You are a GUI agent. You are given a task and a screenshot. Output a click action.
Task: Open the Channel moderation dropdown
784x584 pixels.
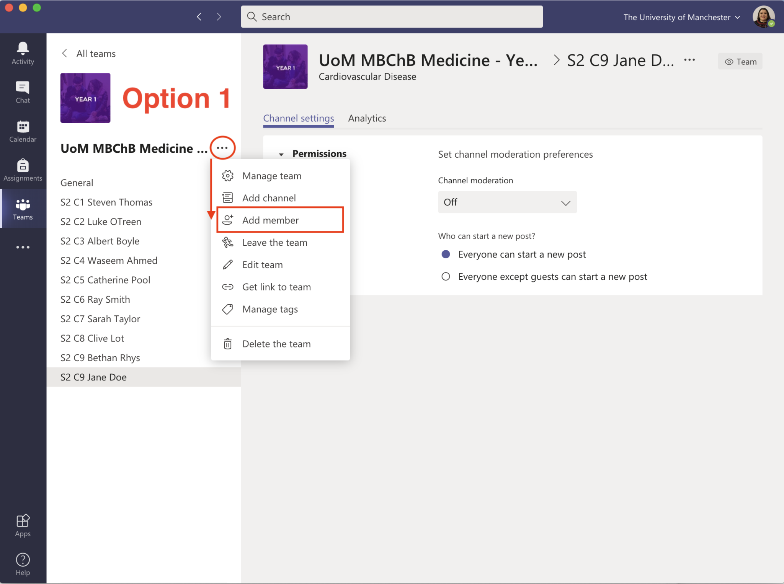[507, 202]
